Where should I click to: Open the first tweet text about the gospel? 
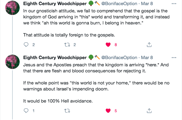click(x=96, y=23)
